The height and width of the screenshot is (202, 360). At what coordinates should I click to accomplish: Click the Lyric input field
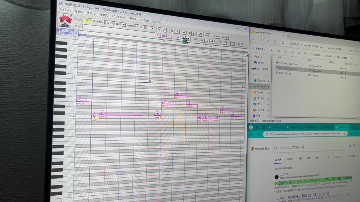pos(118,28)
